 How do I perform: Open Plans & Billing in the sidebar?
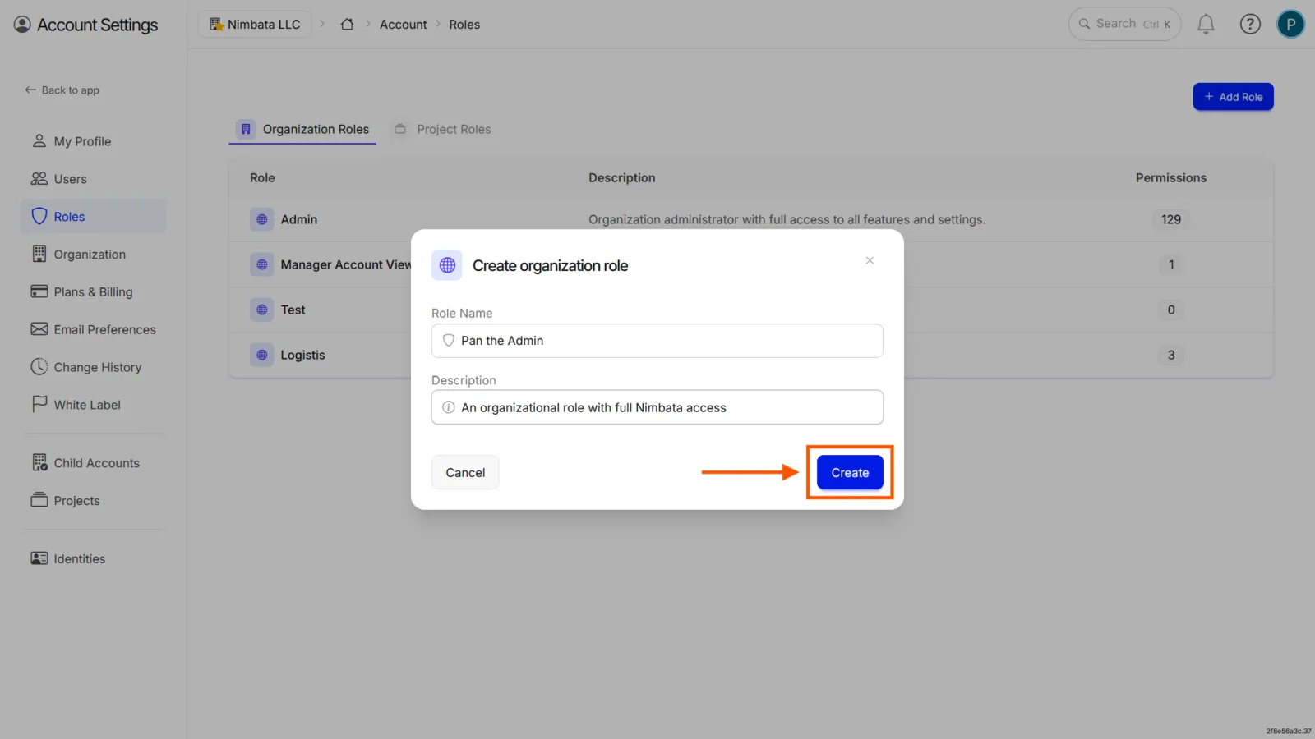(x=94, y=291)
